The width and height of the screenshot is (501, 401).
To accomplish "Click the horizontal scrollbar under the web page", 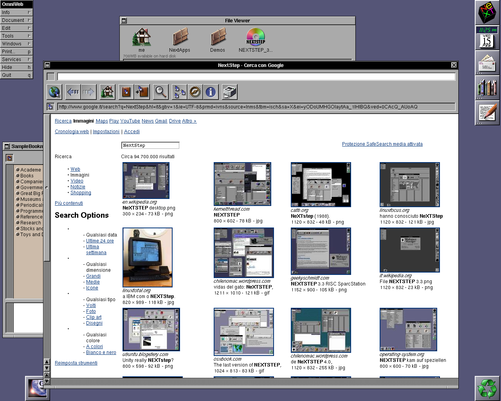I will [254, 381].
